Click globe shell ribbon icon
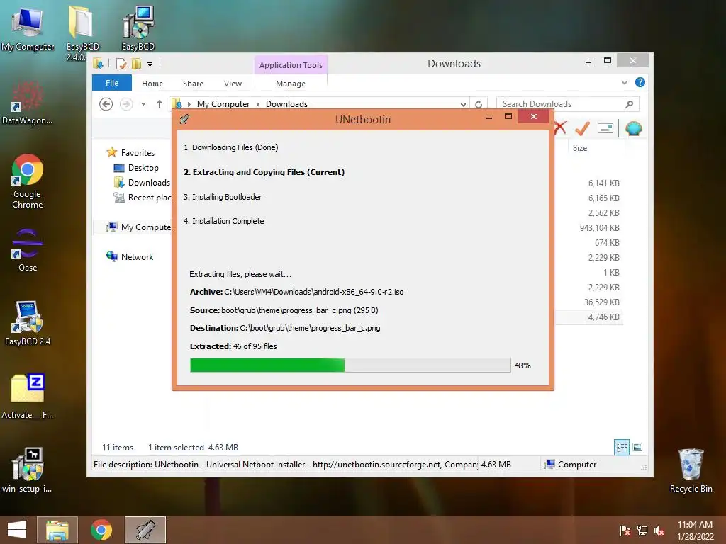The height and width of the screenshot is (544, 726). click(x=633, y=128)
